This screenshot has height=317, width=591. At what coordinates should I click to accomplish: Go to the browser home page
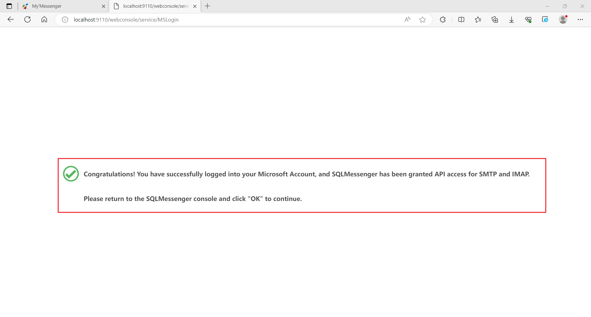(x=44, y=20)
